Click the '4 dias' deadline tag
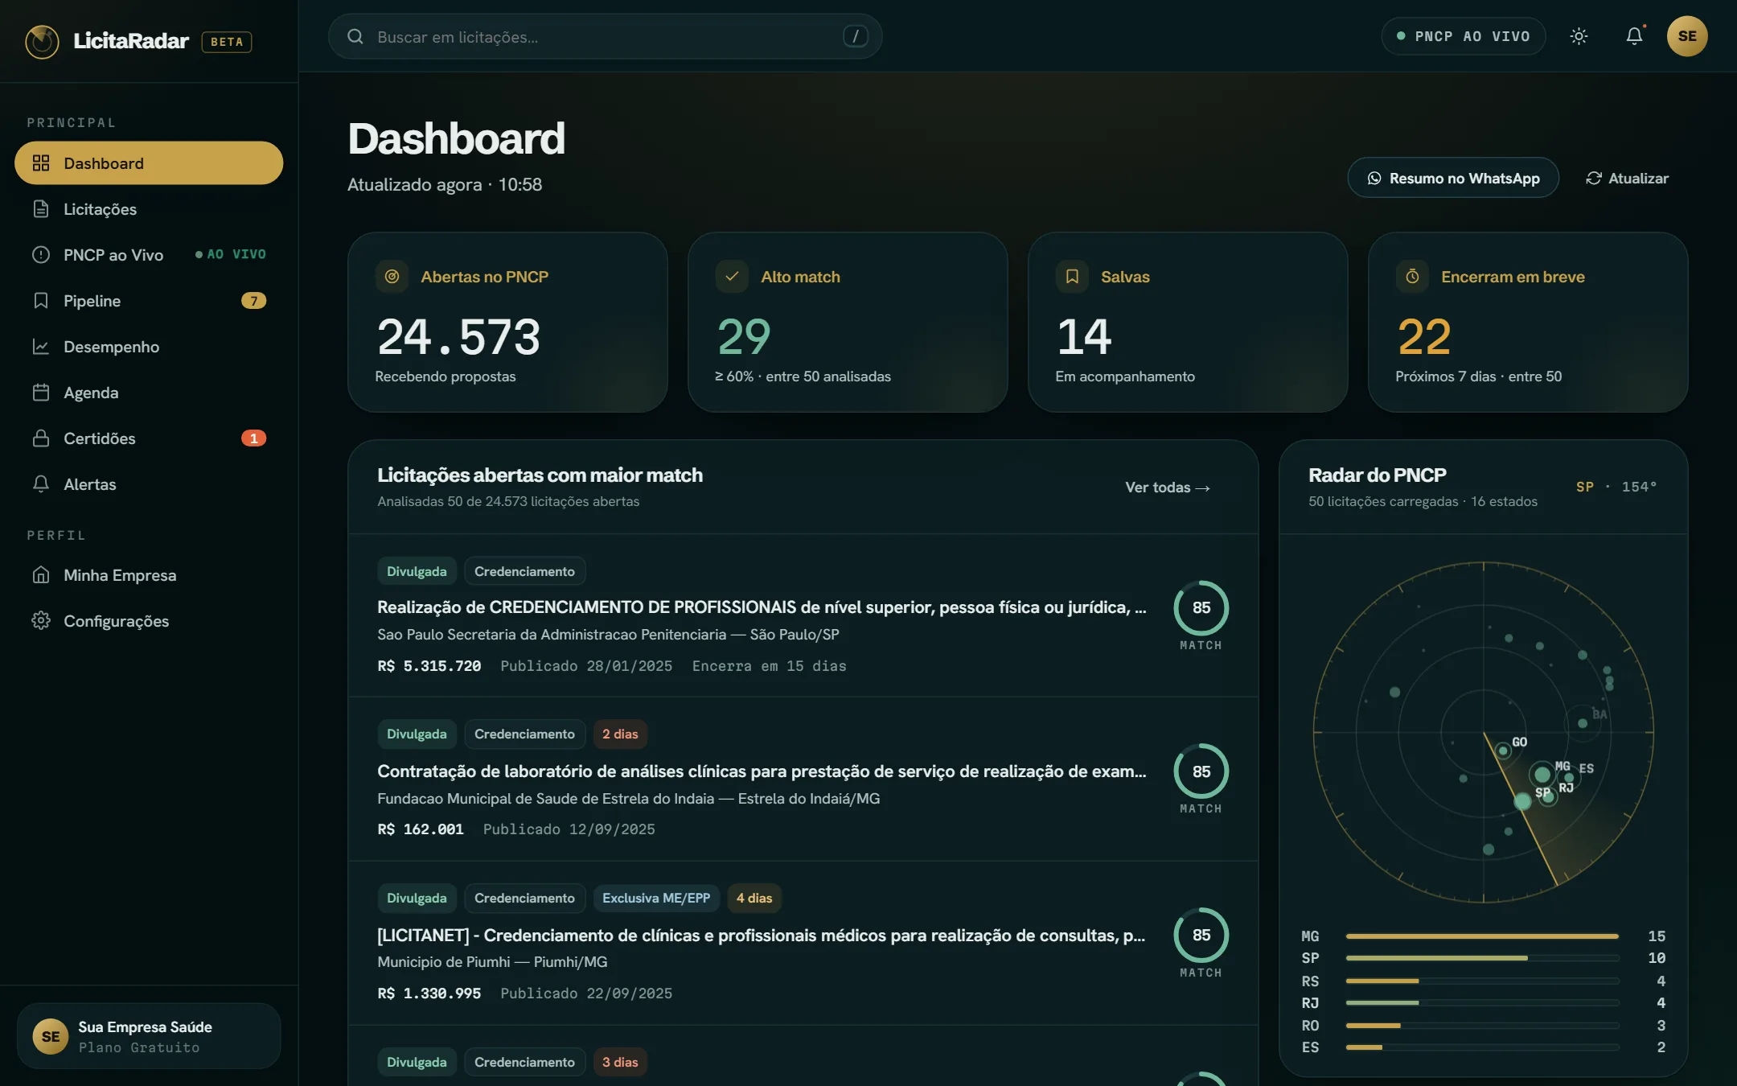The width and height of the screenshot is (1737, 1086). pos(754,898)
